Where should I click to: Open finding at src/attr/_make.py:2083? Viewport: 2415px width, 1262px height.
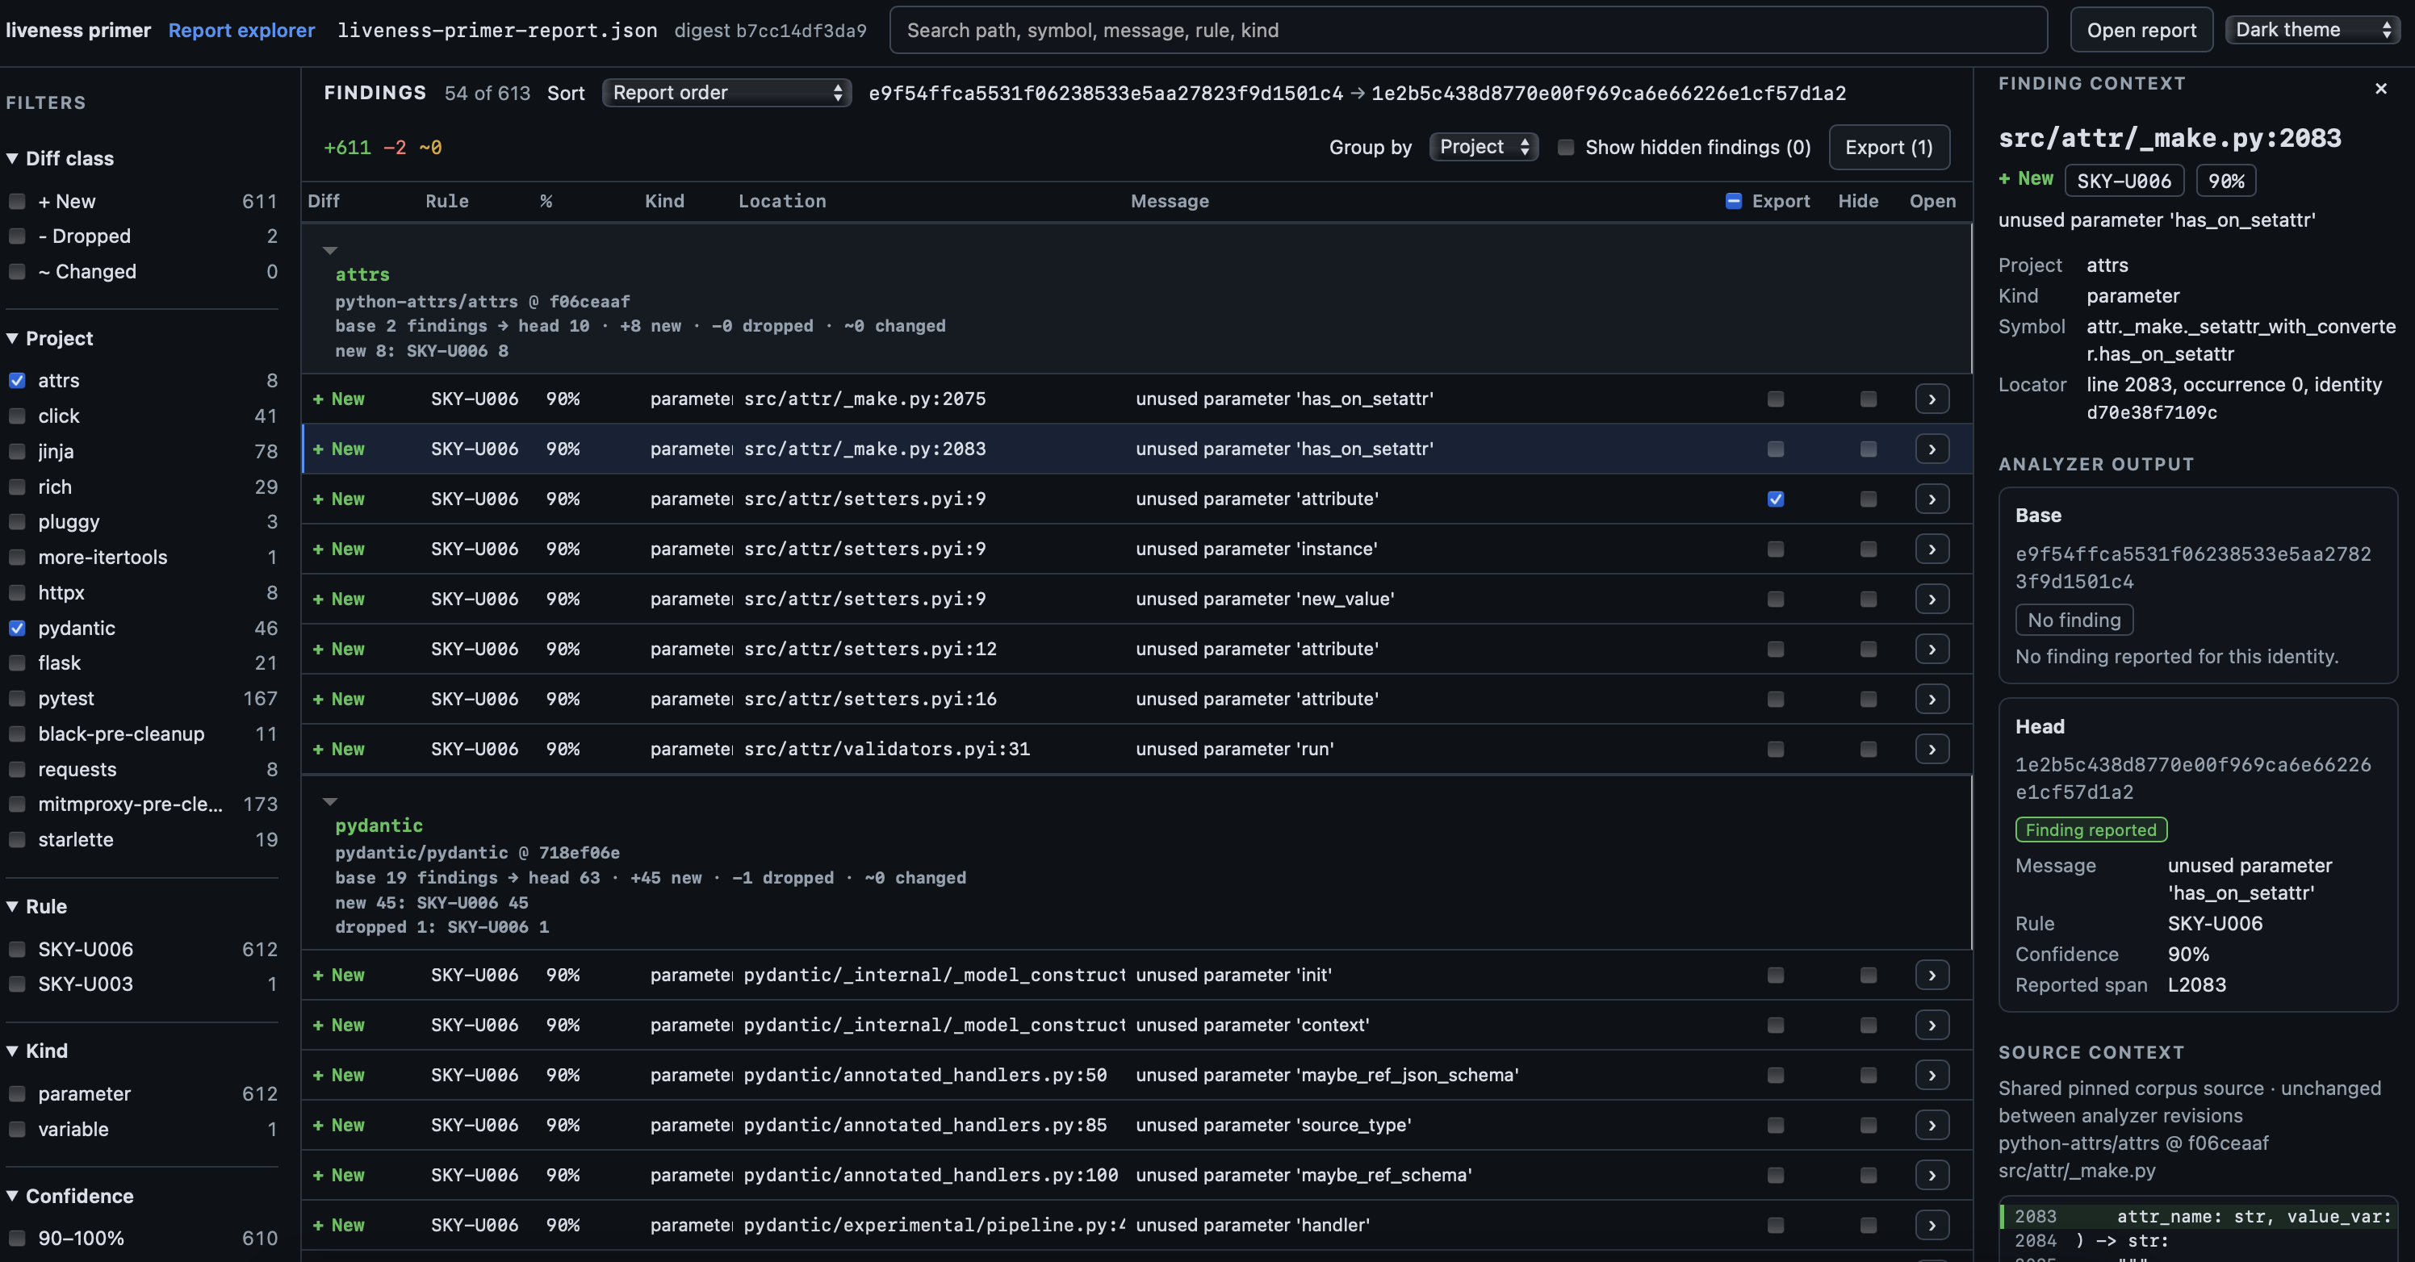(x=1932, y=449)
